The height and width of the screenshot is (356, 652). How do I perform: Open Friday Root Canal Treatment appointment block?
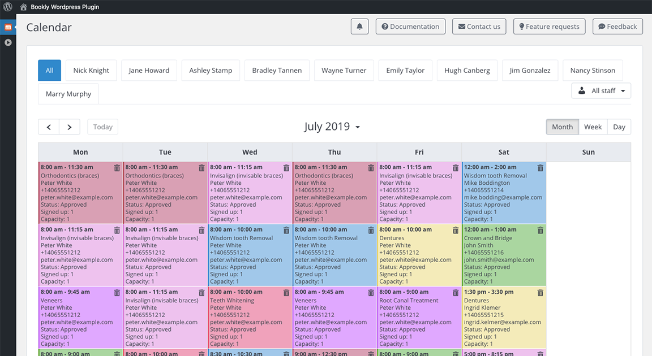(x=419, y=318)
